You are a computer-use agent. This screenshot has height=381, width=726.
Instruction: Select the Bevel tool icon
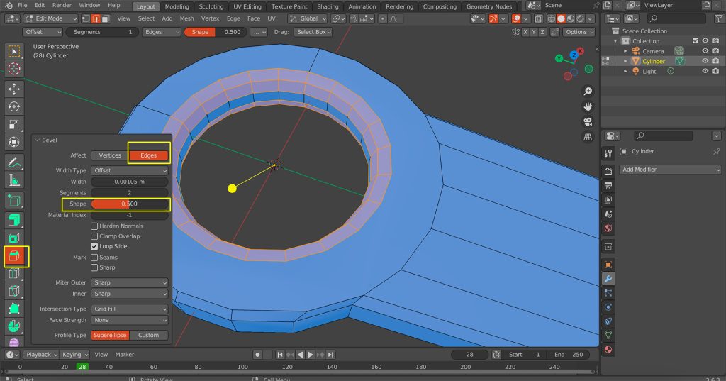point(14,256)
